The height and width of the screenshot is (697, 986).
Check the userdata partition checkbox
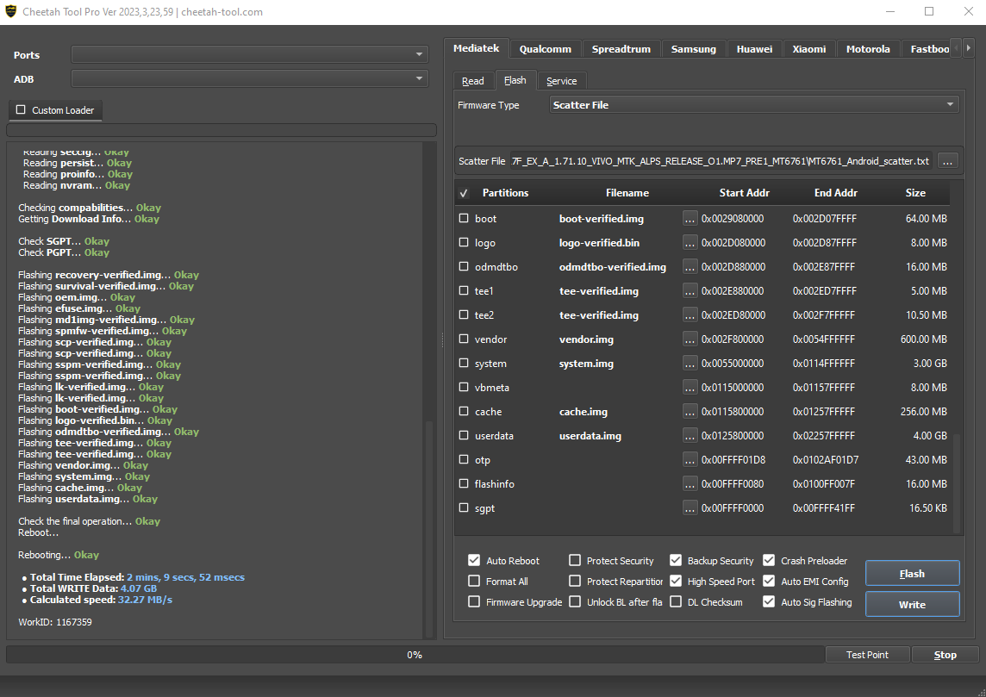tap(464, 435)
